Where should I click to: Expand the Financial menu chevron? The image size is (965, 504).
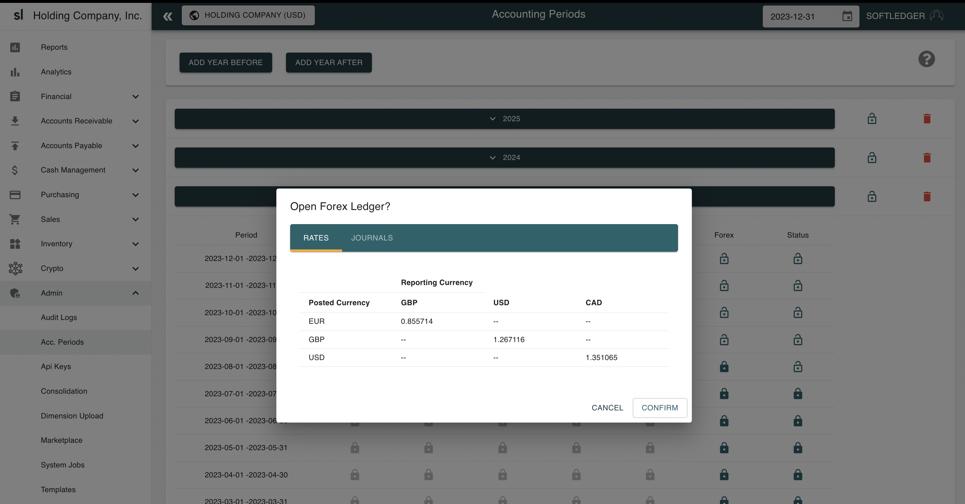136,97
